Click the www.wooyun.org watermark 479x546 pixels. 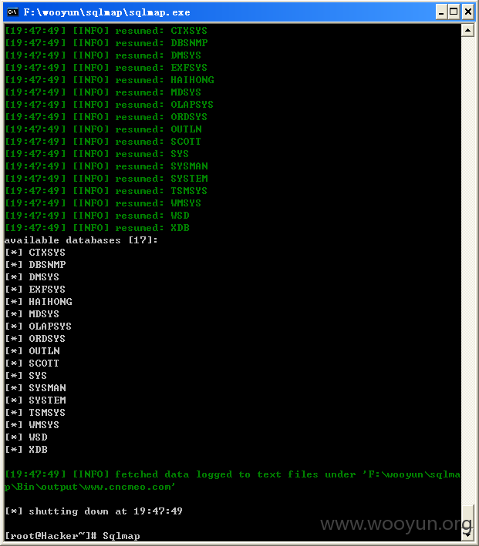click(x=396, y=524)
